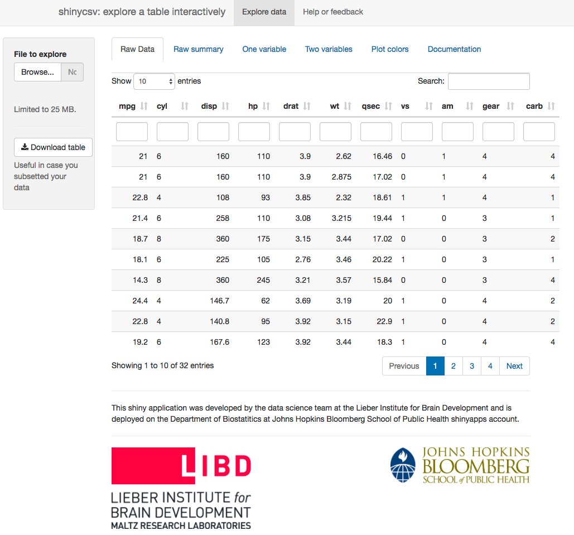Select the wt value 2.875
Image resolution: width=574 pixels, height=535 pixels.
pos(341,177)
